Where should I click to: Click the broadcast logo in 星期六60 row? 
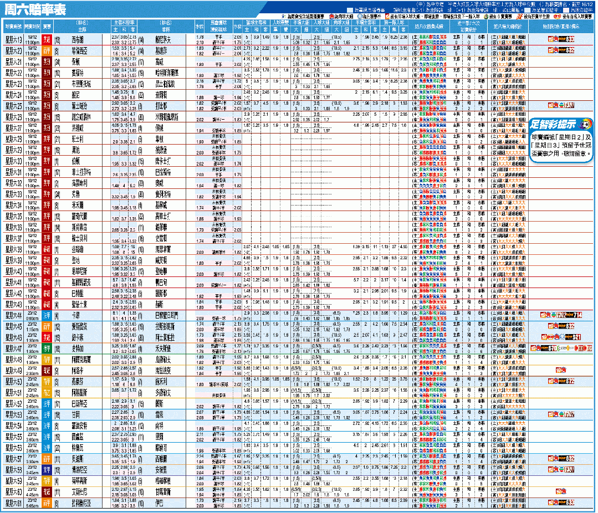pos(561,491)
